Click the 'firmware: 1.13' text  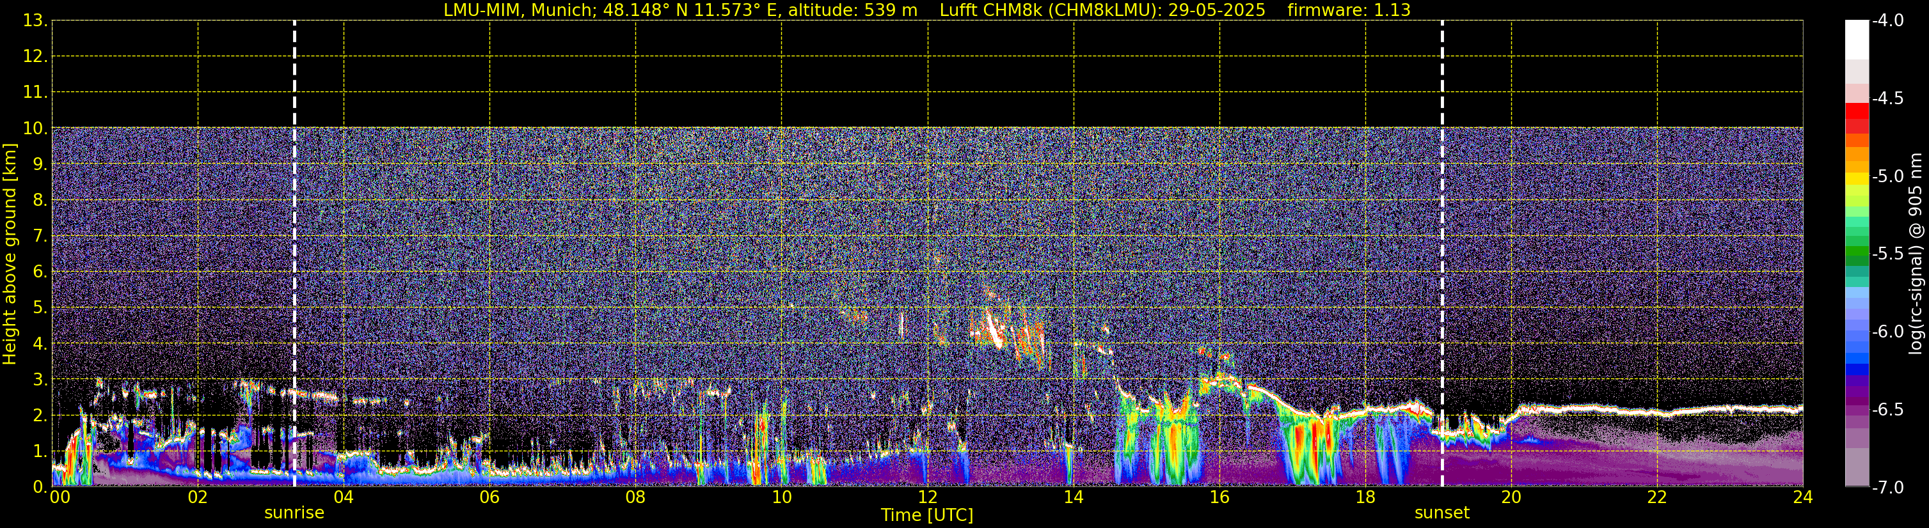click(x=1349, y=10)
